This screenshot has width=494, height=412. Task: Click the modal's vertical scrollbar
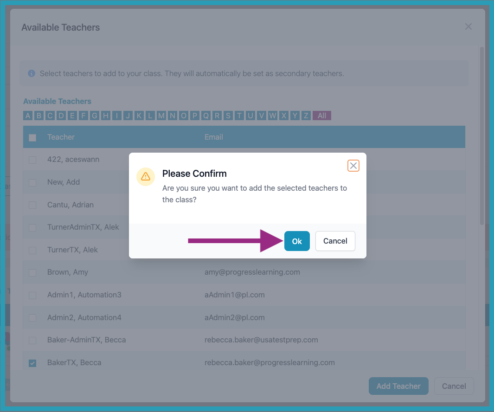tap(482, 136)
